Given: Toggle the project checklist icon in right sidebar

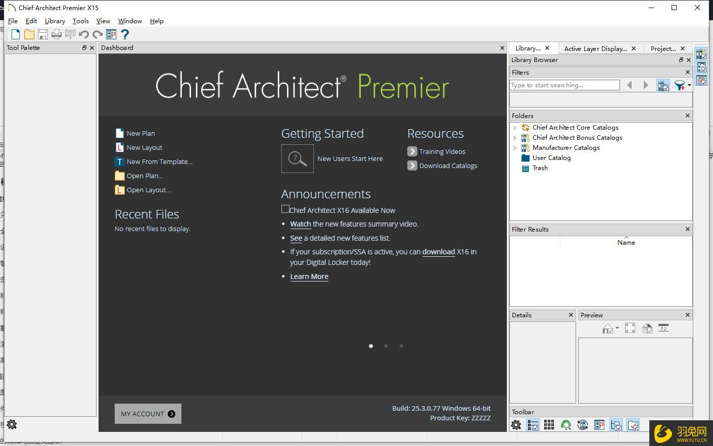Looking at the screenshot, I should (x=701, y=80).
